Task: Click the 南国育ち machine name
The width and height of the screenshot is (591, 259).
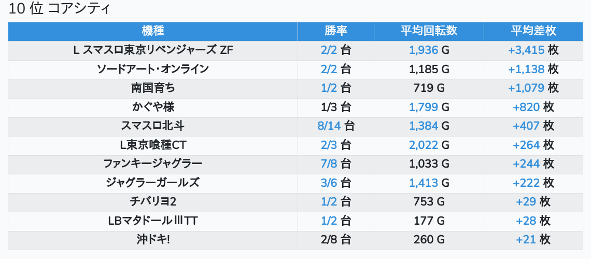Action: [x=152, y=88]
